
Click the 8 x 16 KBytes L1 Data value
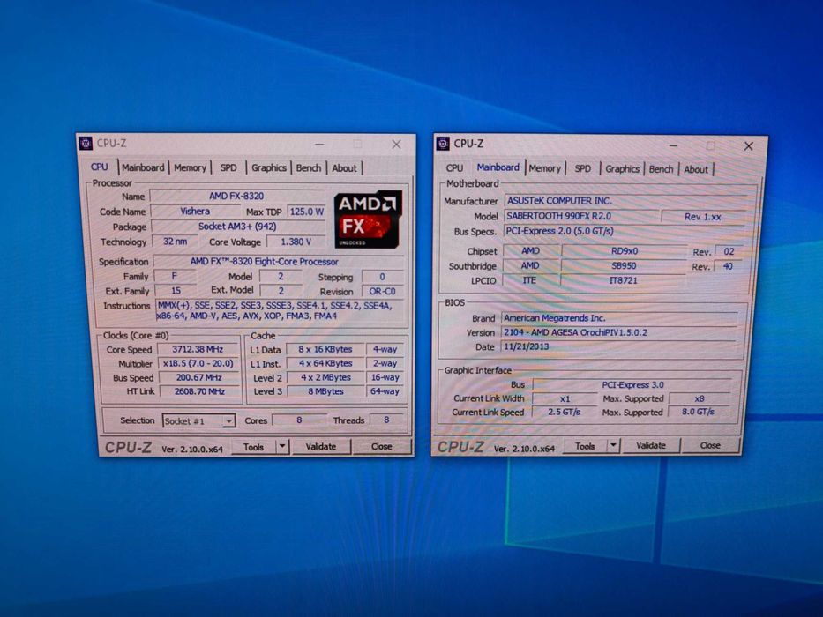(325, 349)
